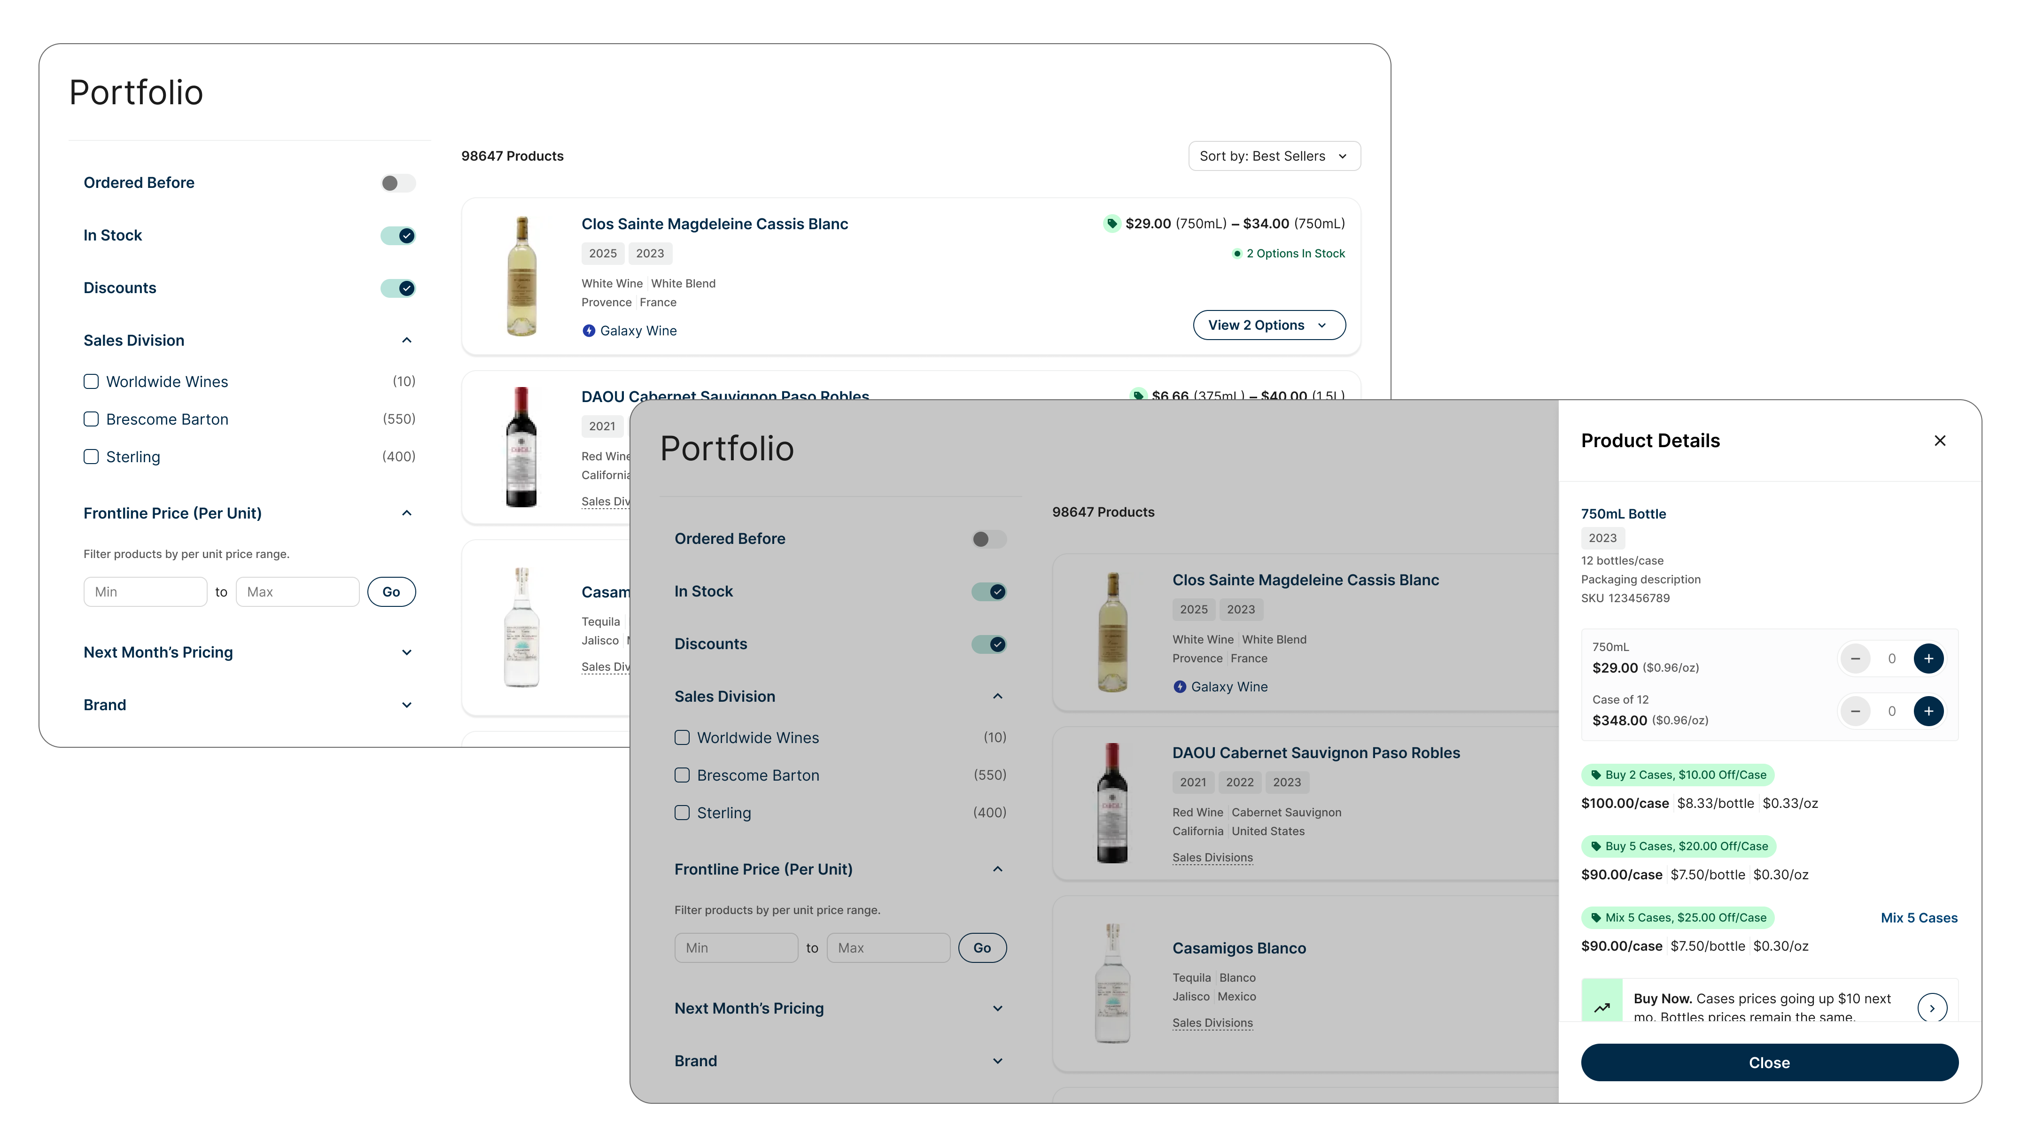This screenshot has height=1147, width=2021.
Task: Click the Galaxy Wine badge icon in front window
Action: pos(1179,687)
